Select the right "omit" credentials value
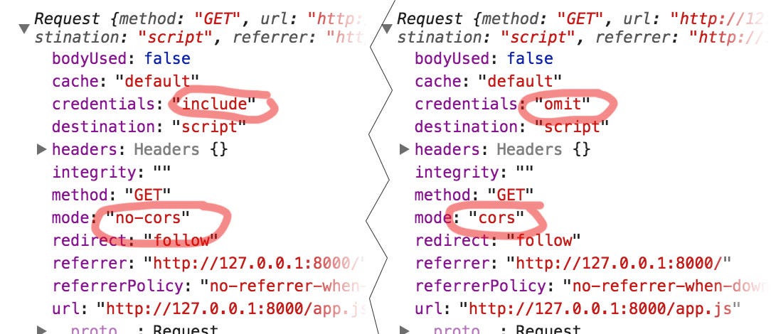Image resolution: width=771 pixels, height=334 pixels. 563,104
